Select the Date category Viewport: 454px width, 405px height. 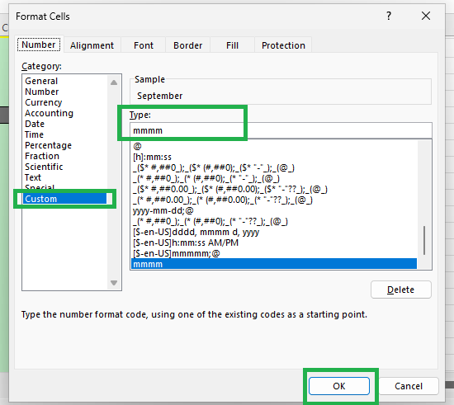click(x=65, y=124)
